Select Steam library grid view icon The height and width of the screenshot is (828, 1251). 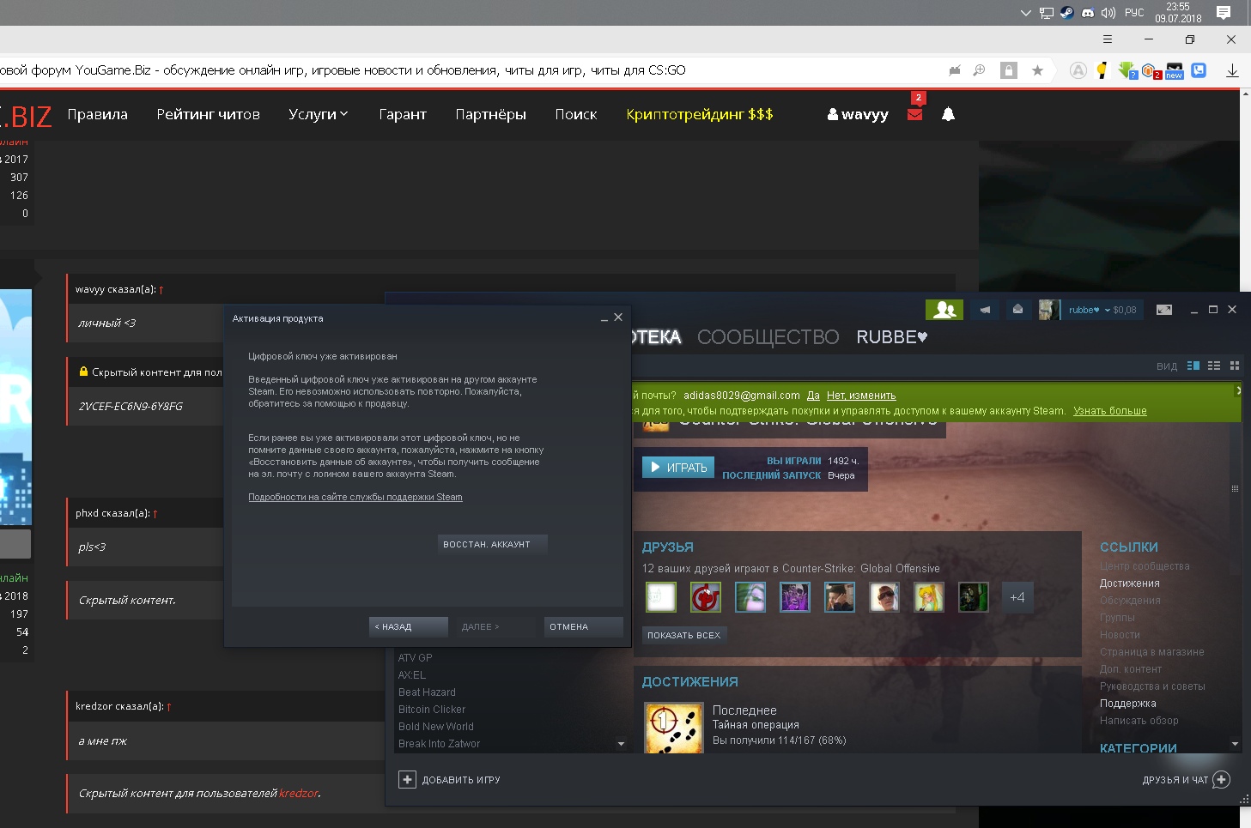(x=1235, y=366)
